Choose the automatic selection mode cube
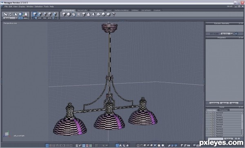This screenshot has width=245, height=148. 35,14
